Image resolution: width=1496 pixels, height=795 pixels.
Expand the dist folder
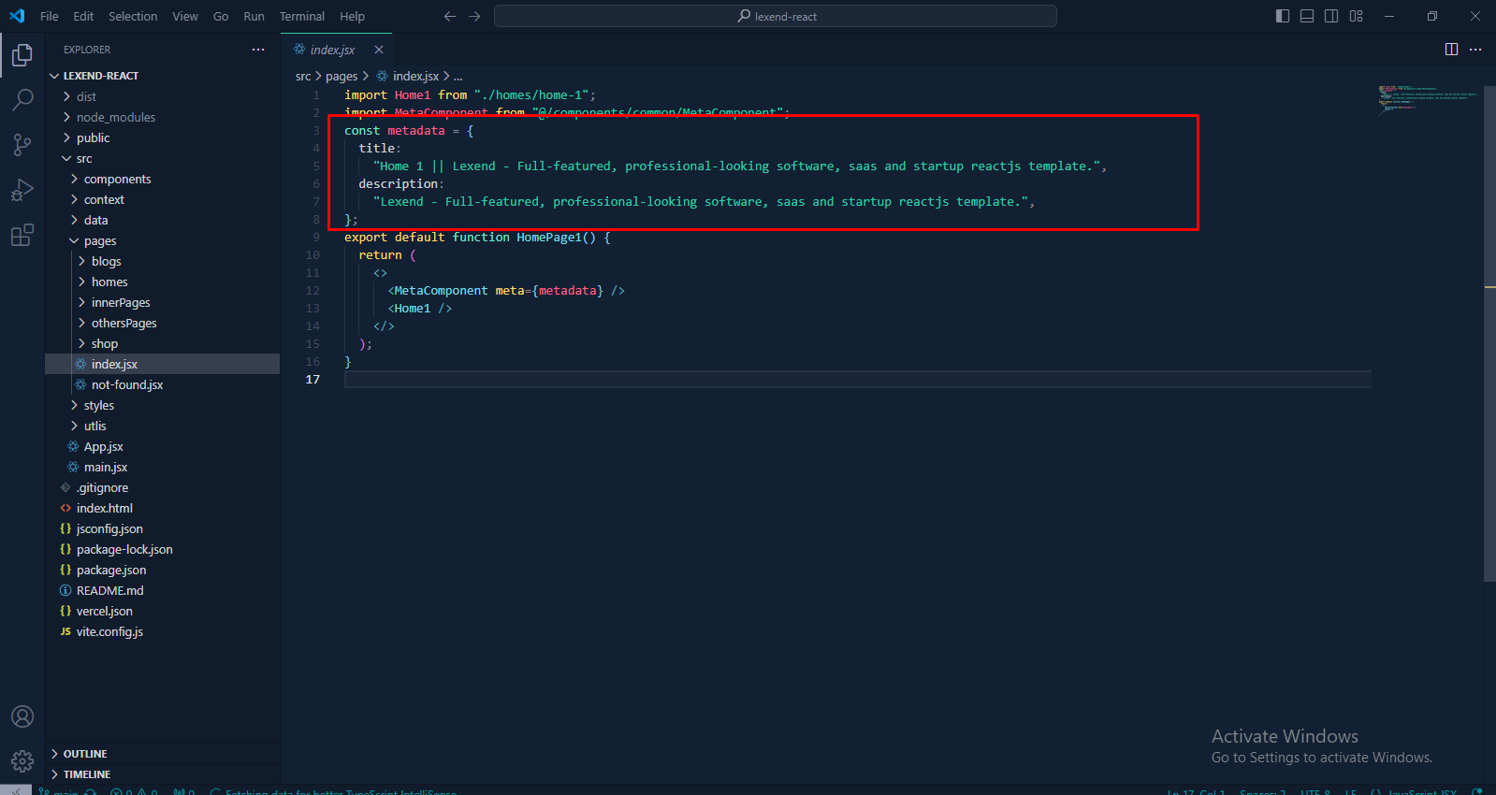point(162,96)
